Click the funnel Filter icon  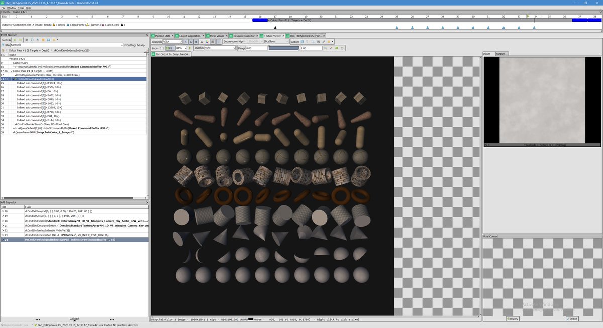point(3,45)
